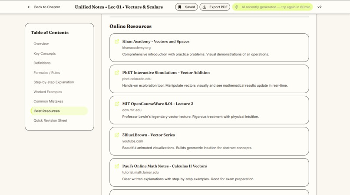Open Step-by-step Explanation section
The width and height of the screenshot is (350, 195).
coord(53,82)
